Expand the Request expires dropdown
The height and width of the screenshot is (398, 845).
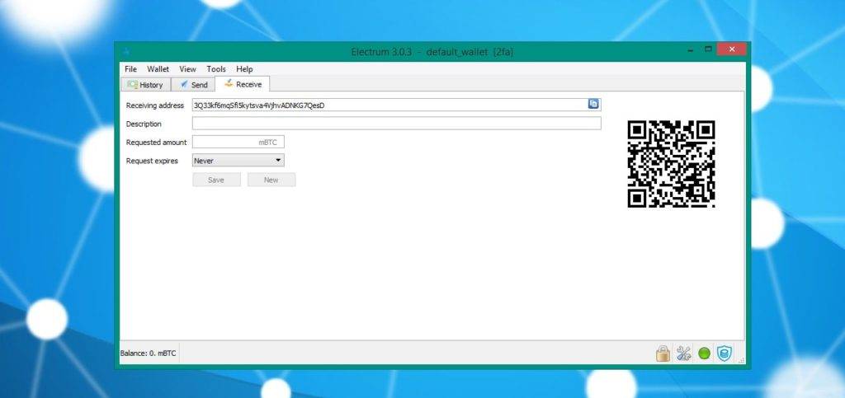point(238,161)
